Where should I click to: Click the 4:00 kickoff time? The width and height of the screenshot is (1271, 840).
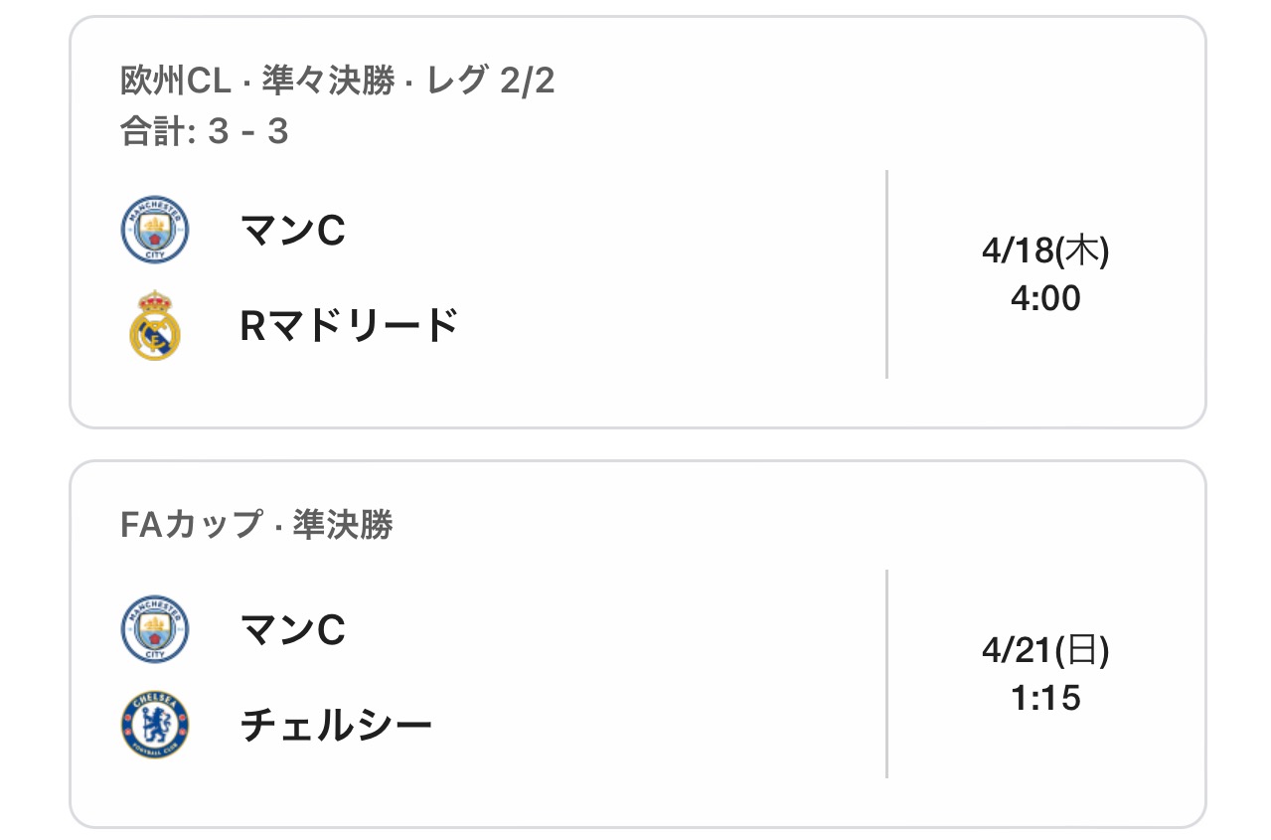(1044, 297)
